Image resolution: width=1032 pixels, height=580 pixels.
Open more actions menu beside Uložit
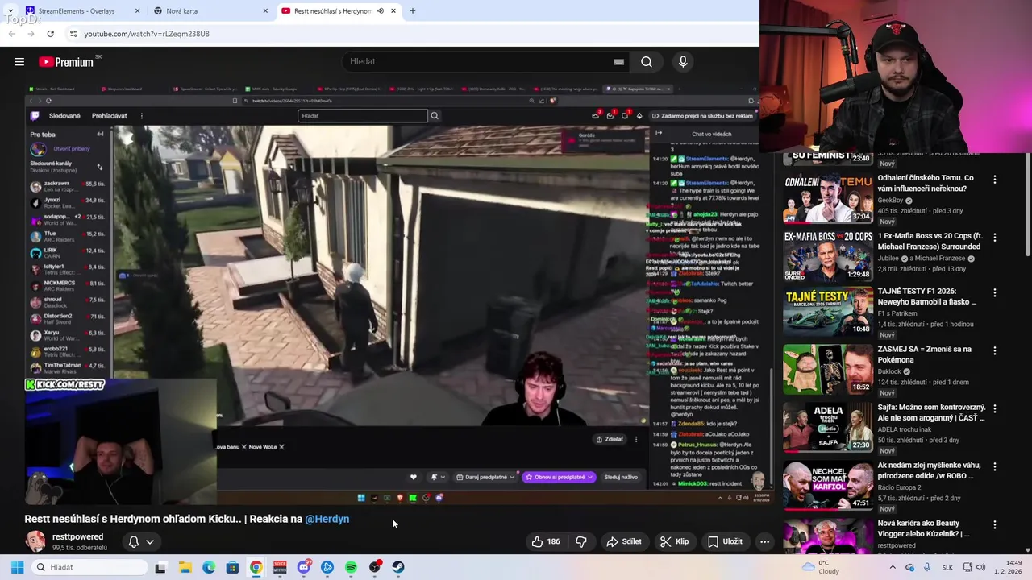[764, 541]
